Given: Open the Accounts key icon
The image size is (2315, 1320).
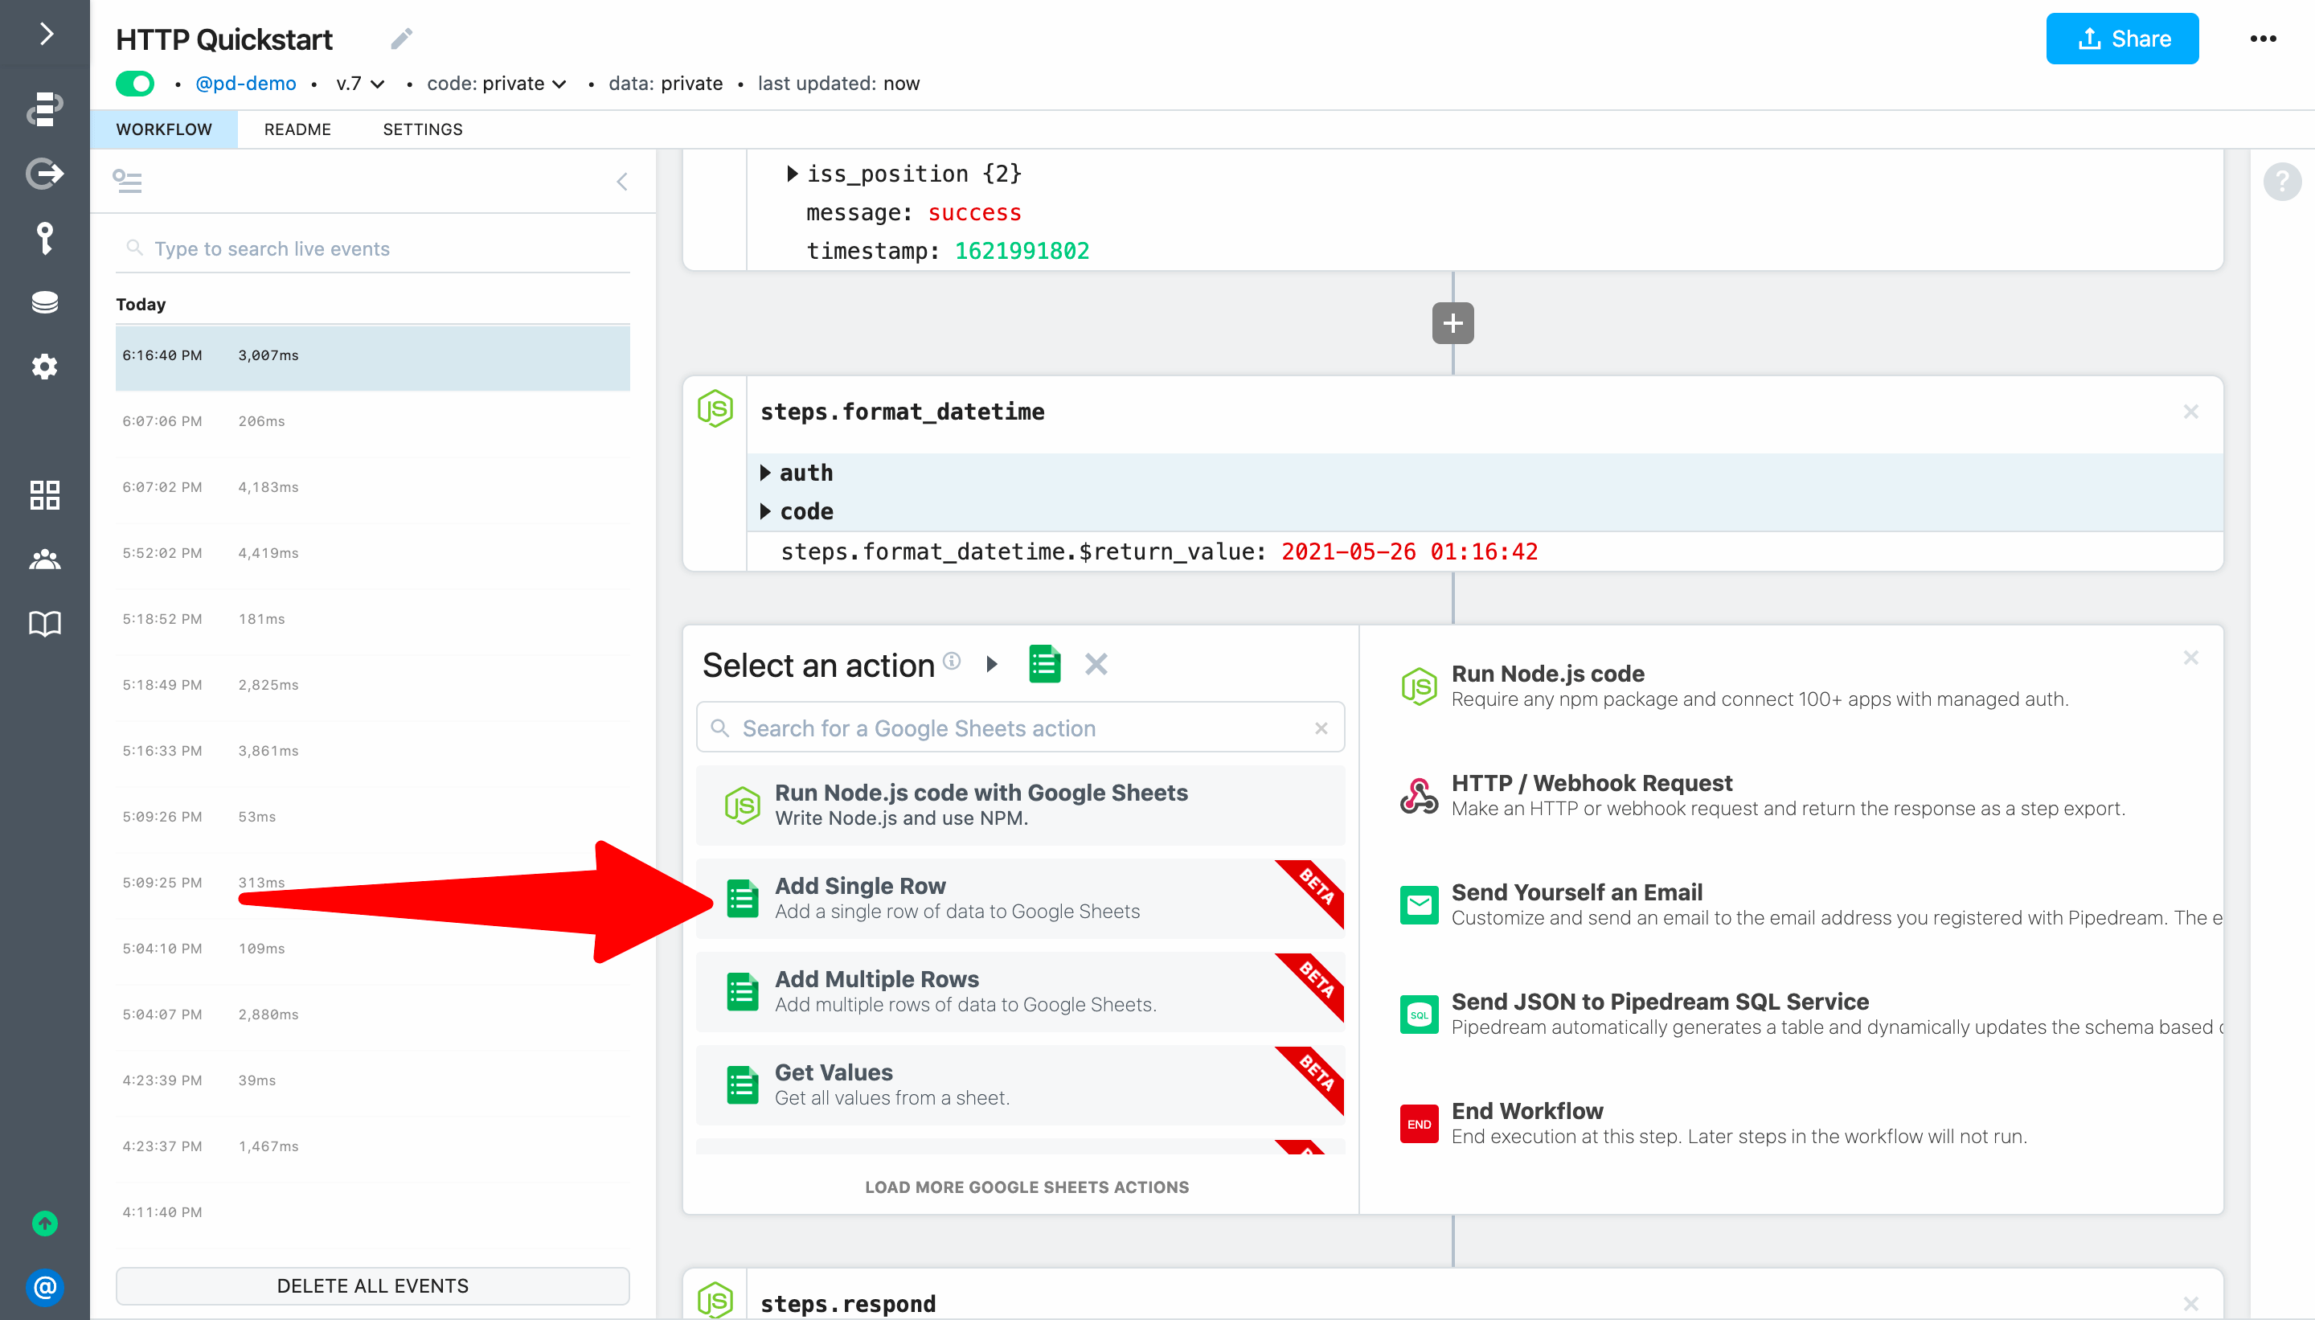Looking at the screenshot, I should click(x=44, y=239).
